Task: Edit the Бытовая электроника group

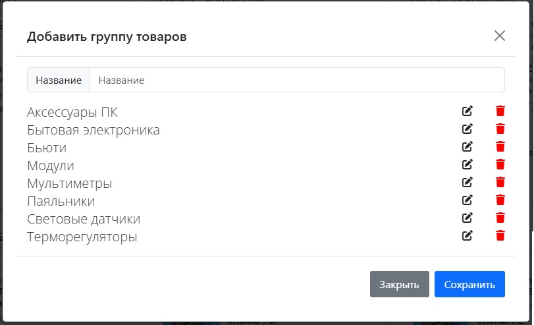Action: pos(467,129)
